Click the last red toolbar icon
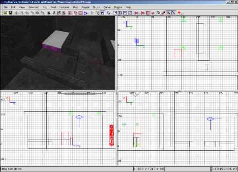 click(180, 13)
